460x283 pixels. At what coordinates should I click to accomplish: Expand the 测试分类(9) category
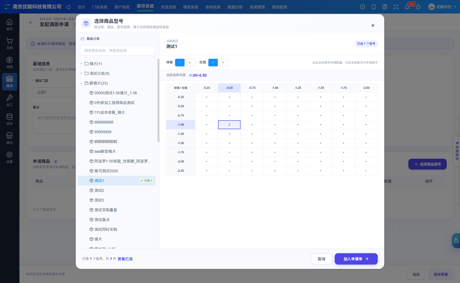(81, 73)
